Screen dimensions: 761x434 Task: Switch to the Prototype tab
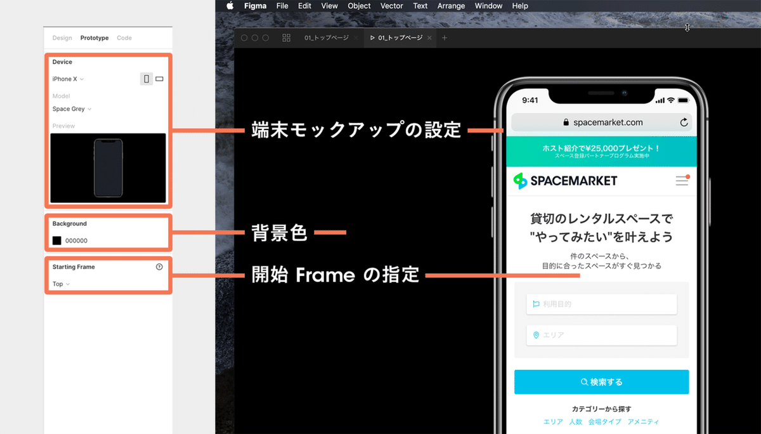pyautogui.click(x=94, y=38)
